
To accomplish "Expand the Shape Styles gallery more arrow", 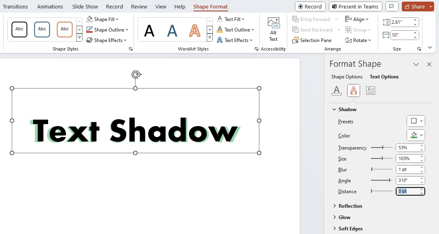I will [80, 37].
